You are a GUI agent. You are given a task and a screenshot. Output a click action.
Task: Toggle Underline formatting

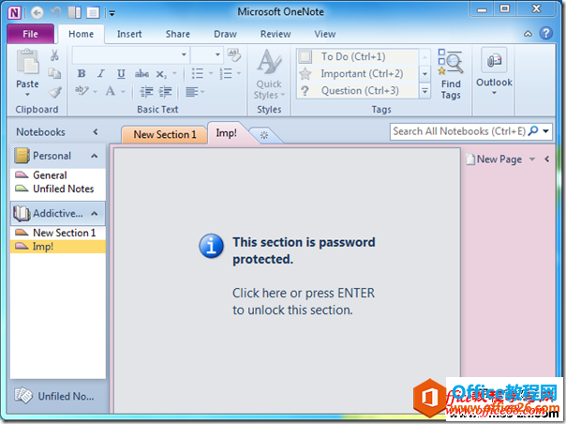pyautogui.click(x=121, y=74)
